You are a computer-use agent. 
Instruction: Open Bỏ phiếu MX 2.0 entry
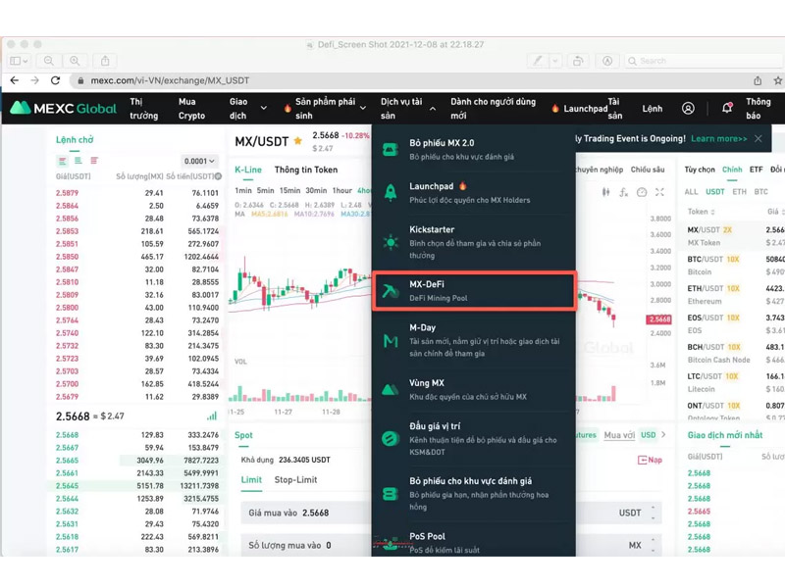474,150
